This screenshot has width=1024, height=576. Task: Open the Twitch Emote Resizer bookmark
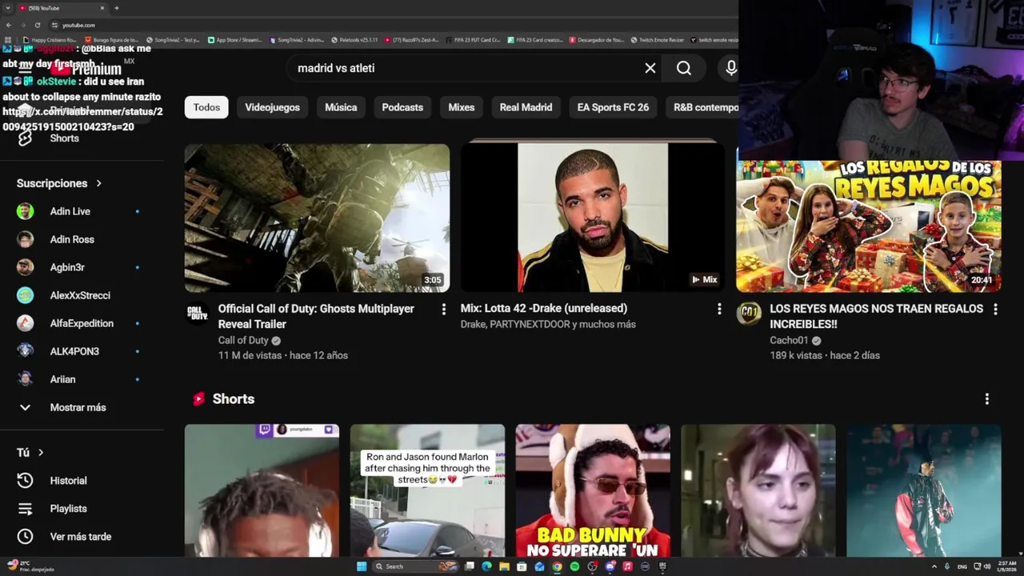tap(656, 40)
